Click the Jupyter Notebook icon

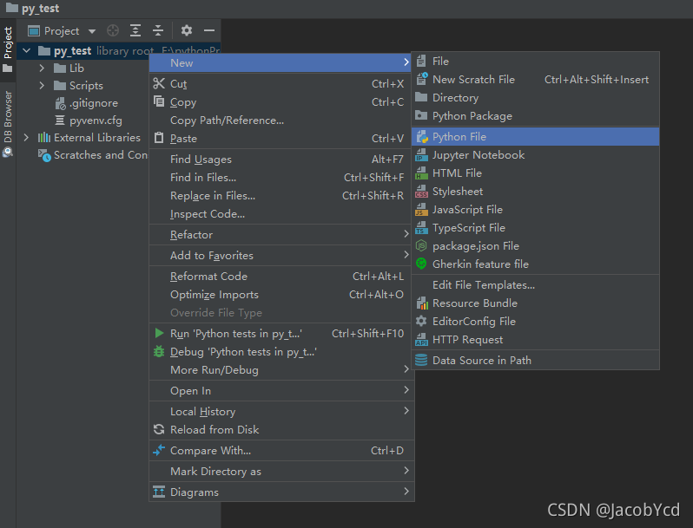pos(422,155)
